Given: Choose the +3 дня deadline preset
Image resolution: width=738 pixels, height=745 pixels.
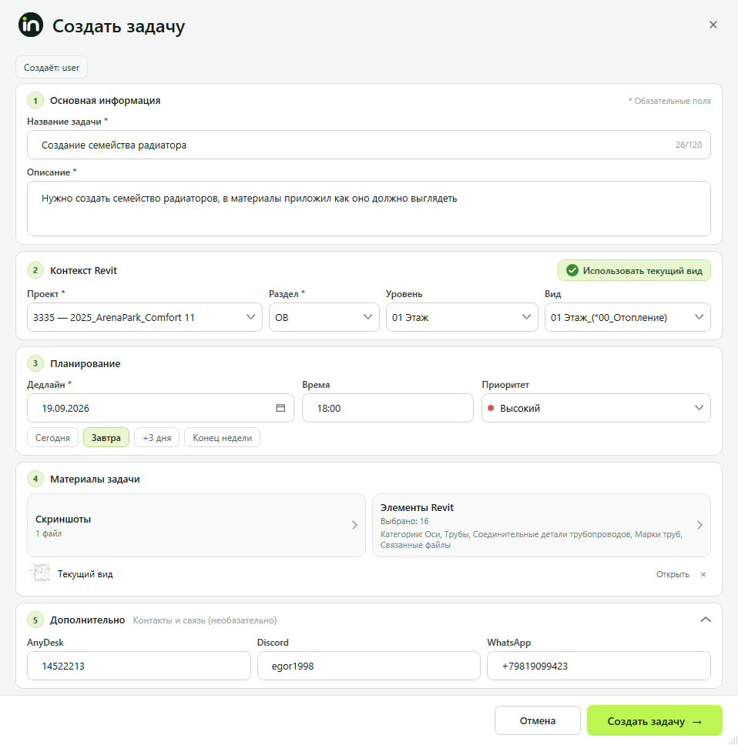Looking at the screenshot, I should 157,438.
